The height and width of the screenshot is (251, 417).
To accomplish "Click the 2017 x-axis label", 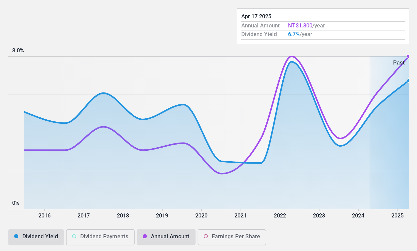I will [x=84, y=216].
